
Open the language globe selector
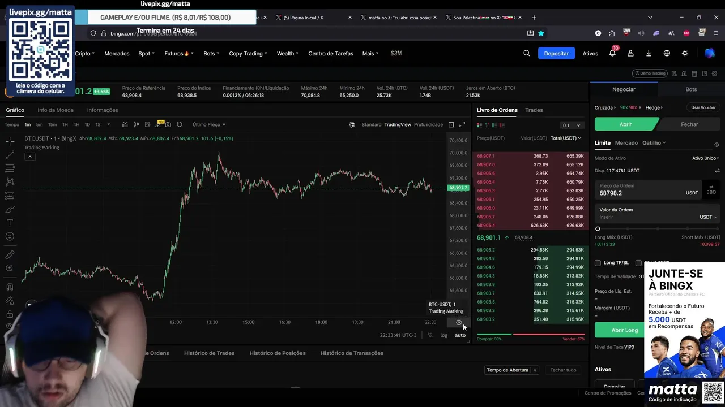point(667,53)
